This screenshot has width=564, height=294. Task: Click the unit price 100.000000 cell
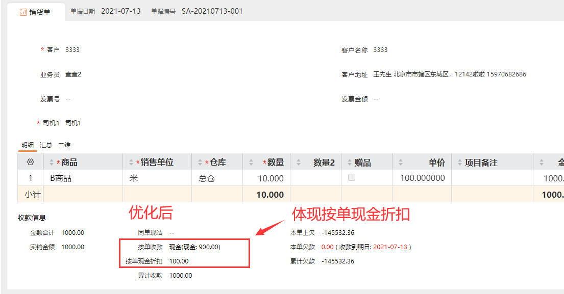tap(422, 178)
